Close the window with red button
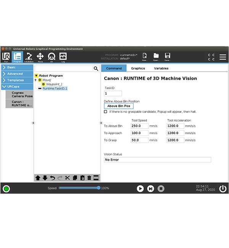The height and width of the screenshot is (248, 229). (x=3, y=49)
